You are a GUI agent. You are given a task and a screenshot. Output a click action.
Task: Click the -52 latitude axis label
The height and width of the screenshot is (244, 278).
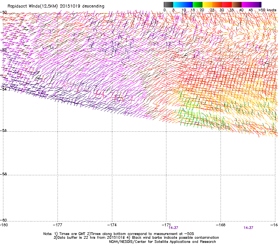tap(3, 50)
